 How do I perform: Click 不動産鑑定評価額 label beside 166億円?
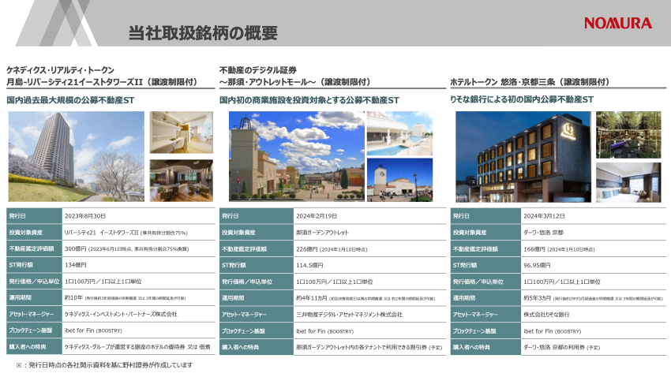(485, 249)
